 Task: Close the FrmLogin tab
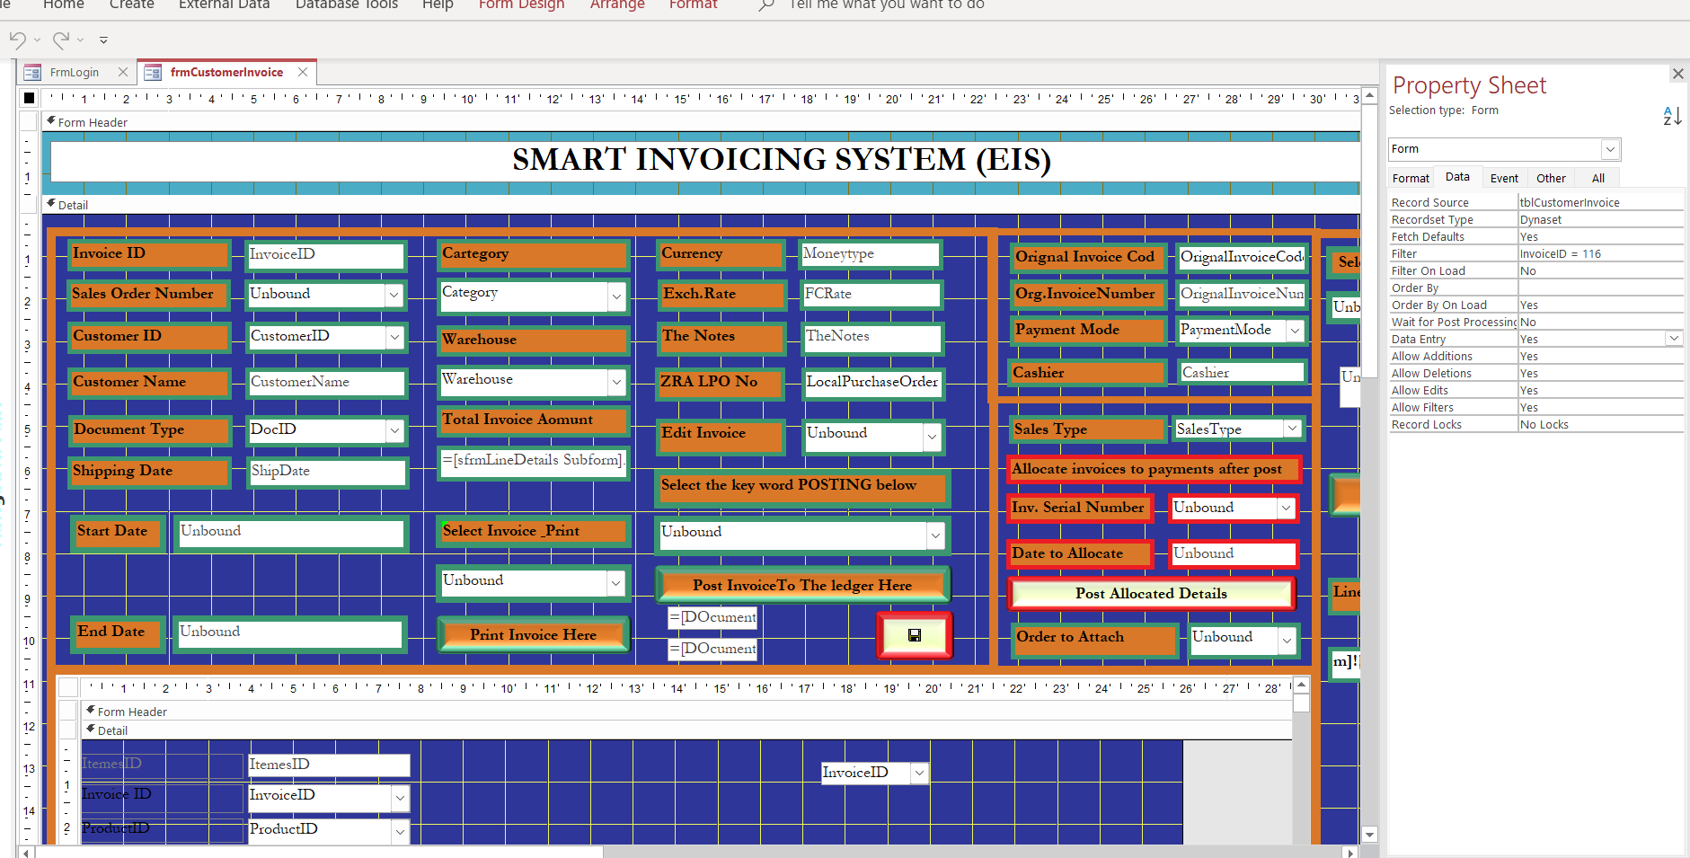[123, 72]
